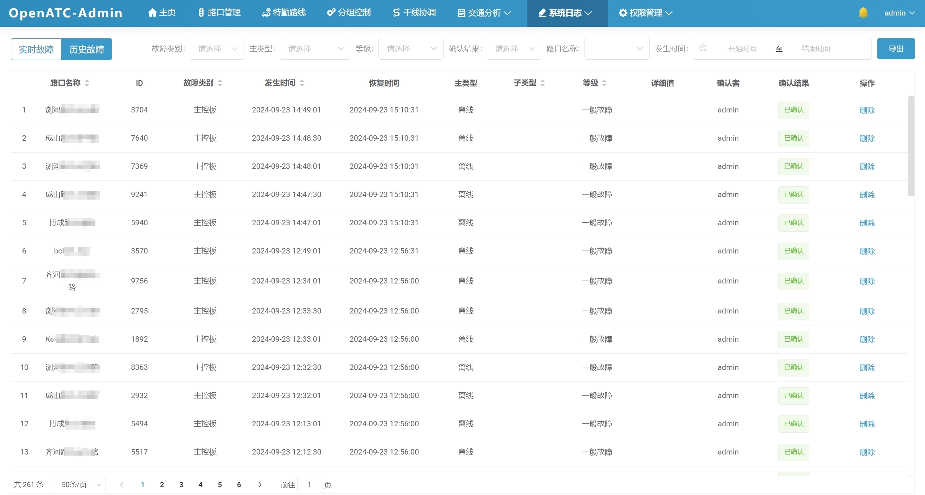This screenshot has height=495, width=925.
Task: Switch to the 实时故障 tab
Action: pyautogui.click(x=36, y=49)
